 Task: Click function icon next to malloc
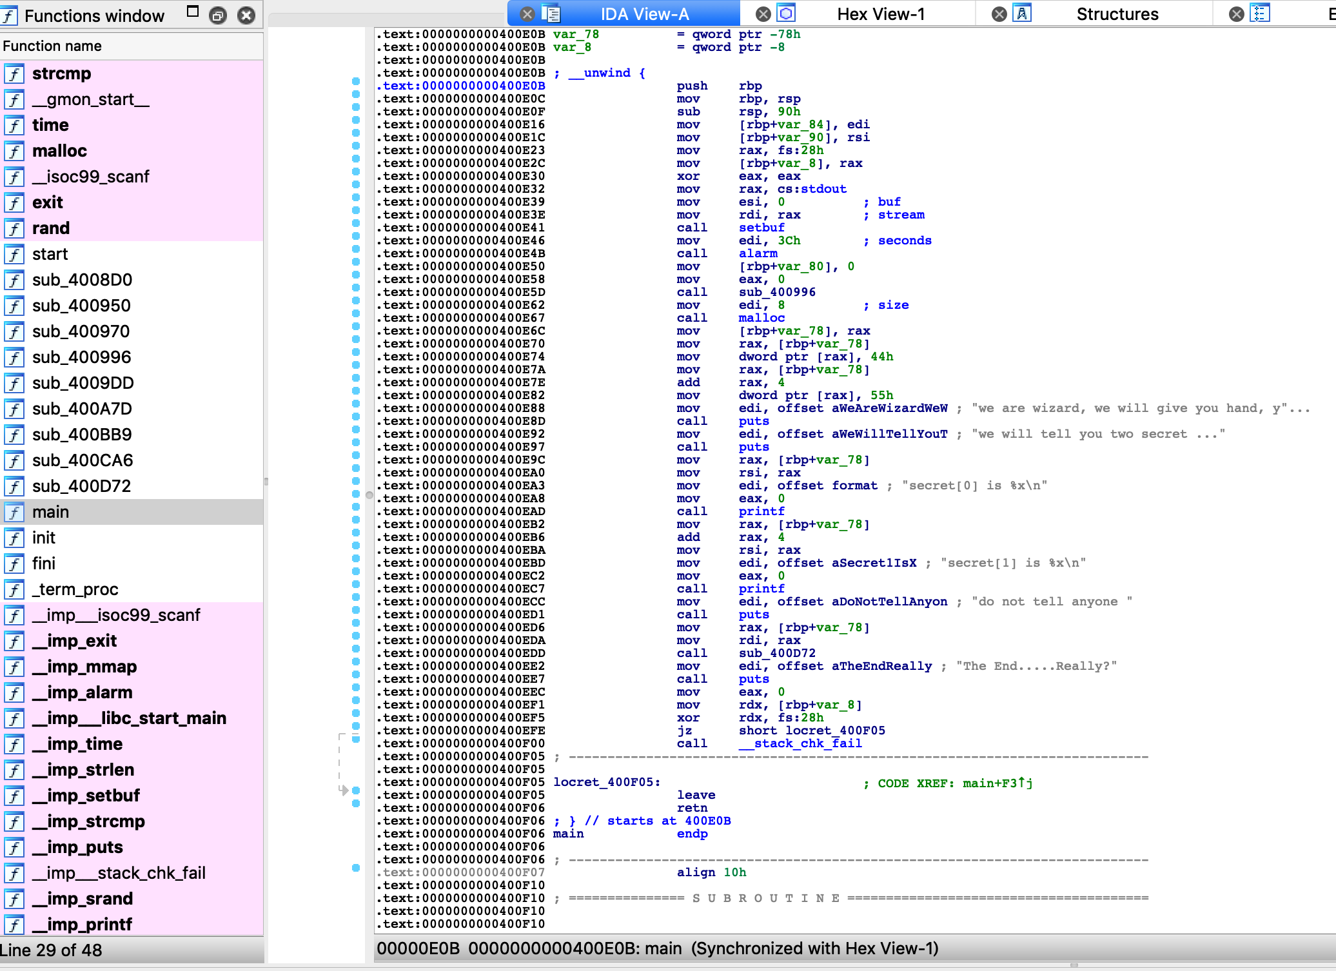14,151
